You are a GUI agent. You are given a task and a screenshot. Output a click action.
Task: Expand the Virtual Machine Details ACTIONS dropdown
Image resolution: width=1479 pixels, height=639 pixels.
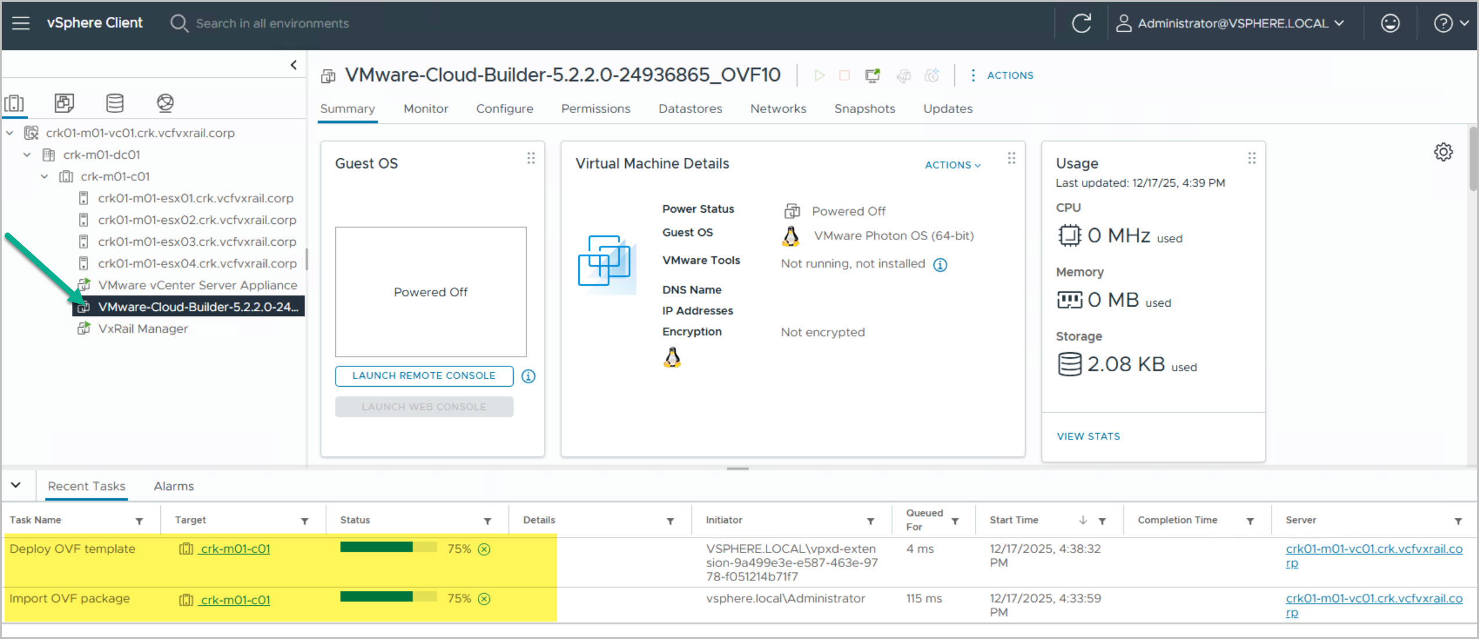pyautogui.click(x=952, y=165)
